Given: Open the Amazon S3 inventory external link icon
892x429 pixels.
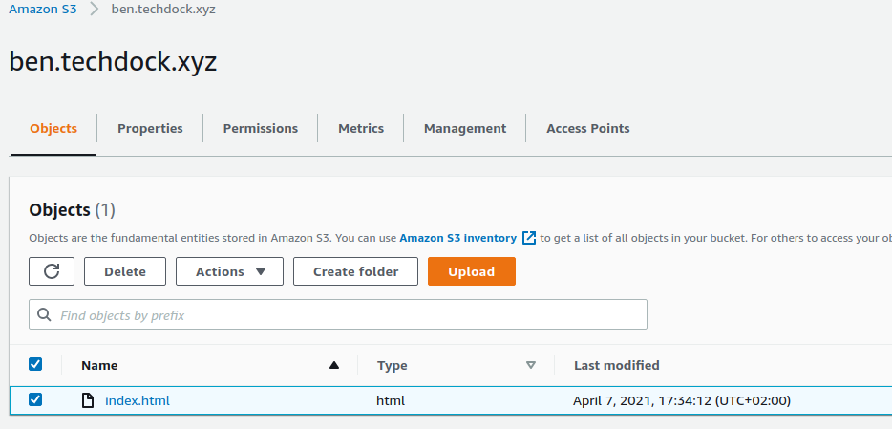Looking at the screenshot, I should (x=529, y=238).
